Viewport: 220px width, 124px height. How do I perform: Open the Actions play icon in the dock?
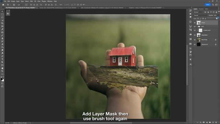coord(190,14)
